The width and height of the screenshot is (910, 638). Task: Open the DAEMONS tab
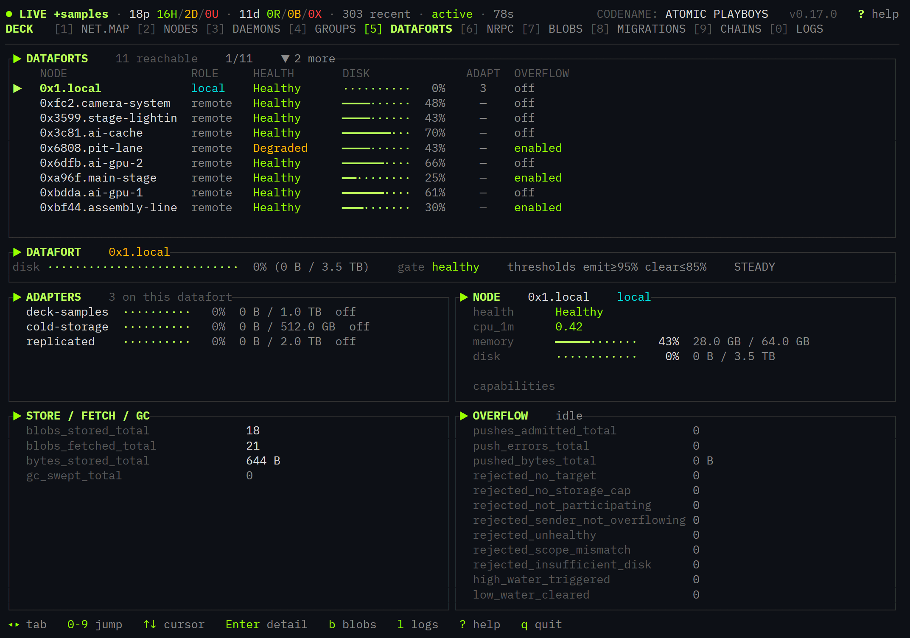coord(243,29)
